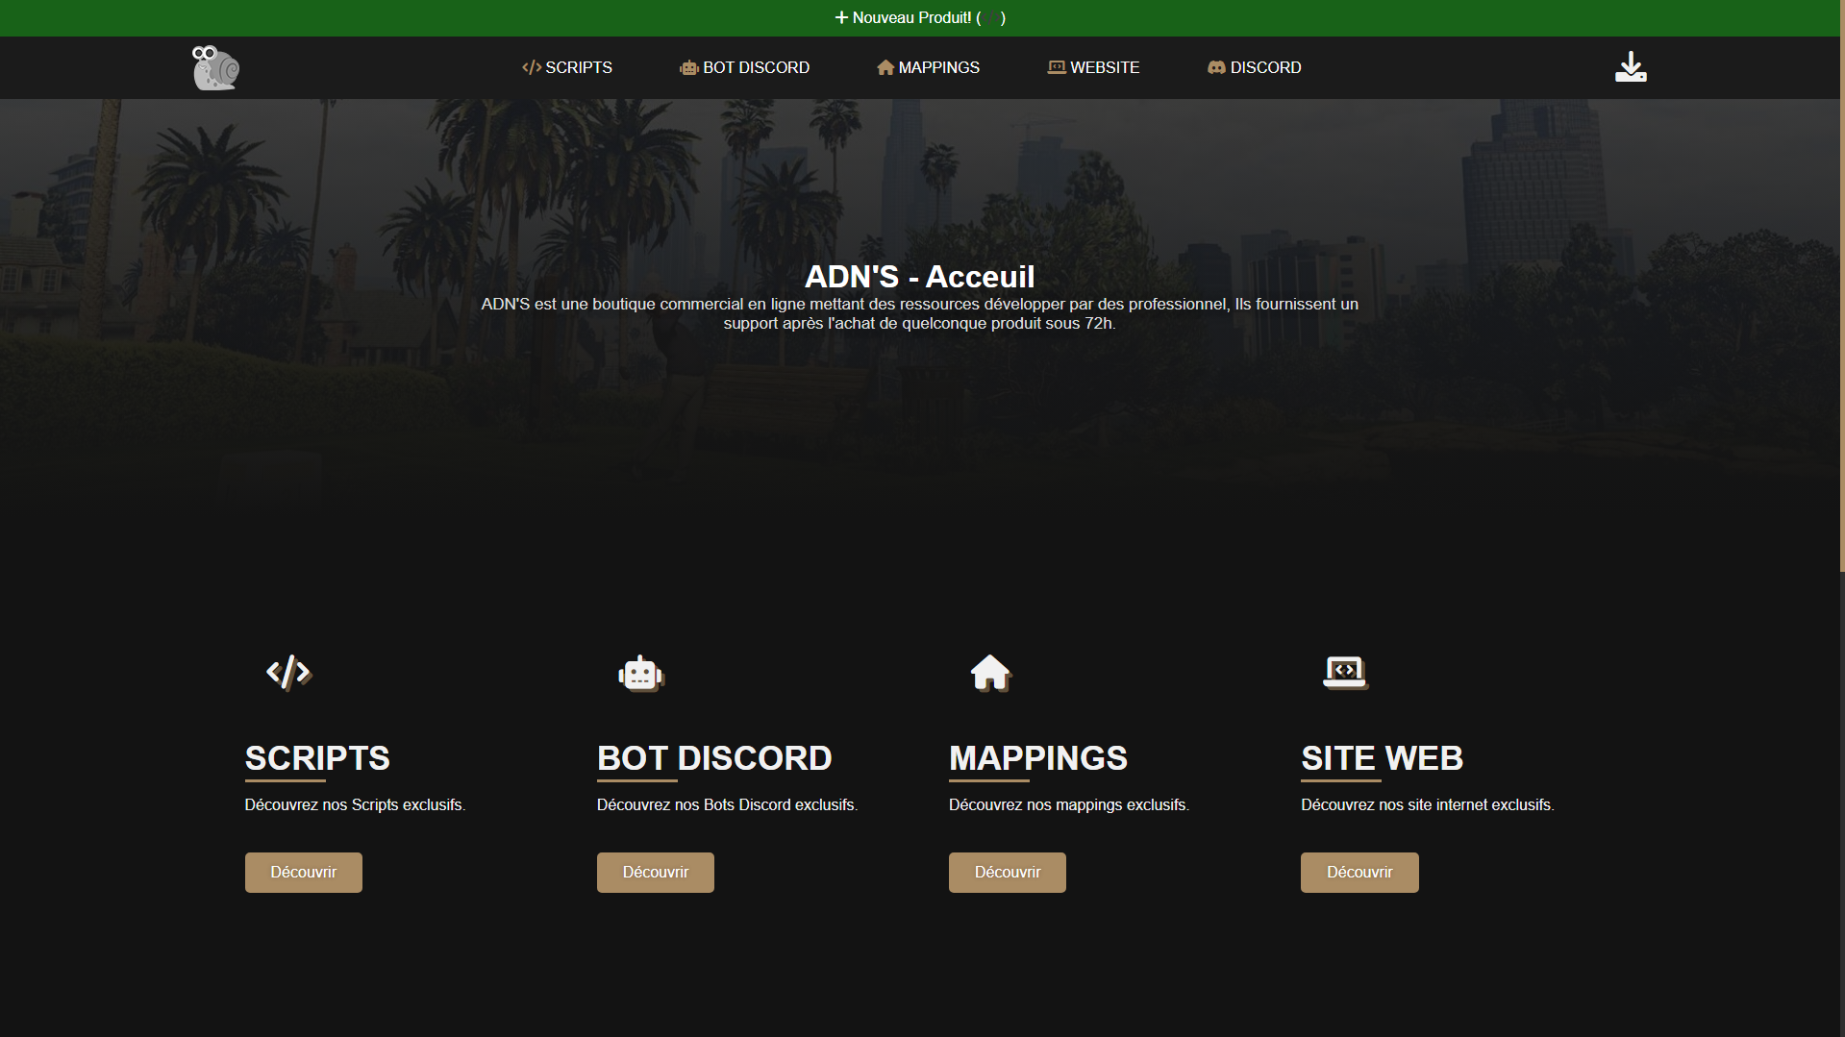Click the laptop icon above SITE WEB heading
1845x1037 pixels.
pyautogui.click(x=1345, y=672)
